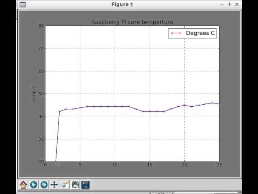Open the window menu icon in title bar
The height and width of the screenshot is (194, 258).
(x=23, y=4)
